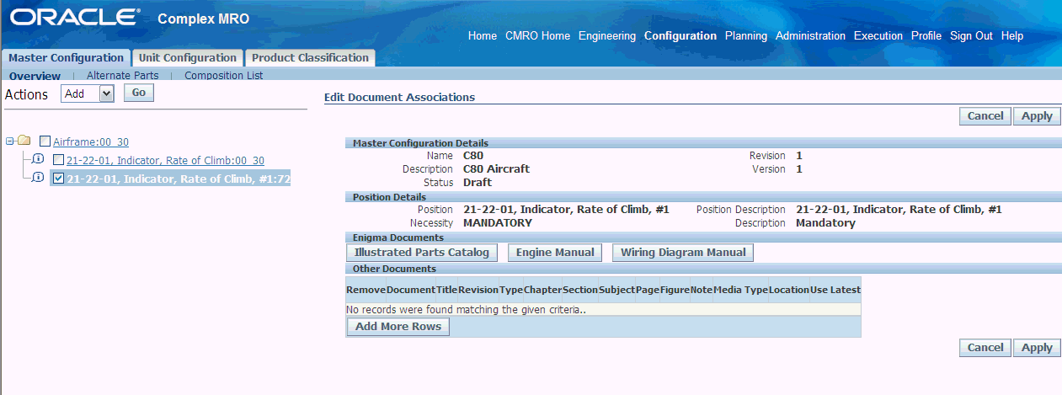Switch to Unit Configuration tab
This screenshot has height=395, width=1062.
(188, 57)
